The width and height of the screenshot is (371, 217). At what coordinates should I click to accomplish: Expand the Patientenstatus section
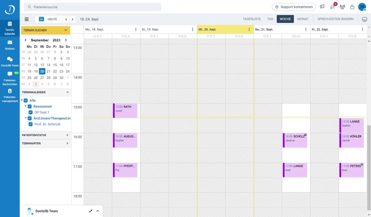(x=46, y=135)
